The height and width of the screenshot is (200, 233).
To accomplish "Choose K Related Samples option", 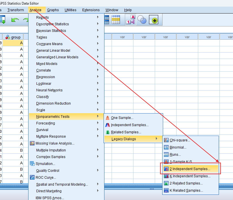I will 186,191.
